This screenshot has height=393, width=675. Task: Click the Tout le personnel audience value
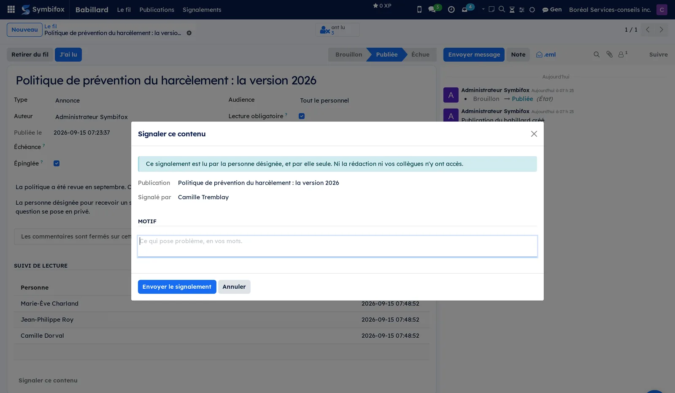(x=324, y=100)
